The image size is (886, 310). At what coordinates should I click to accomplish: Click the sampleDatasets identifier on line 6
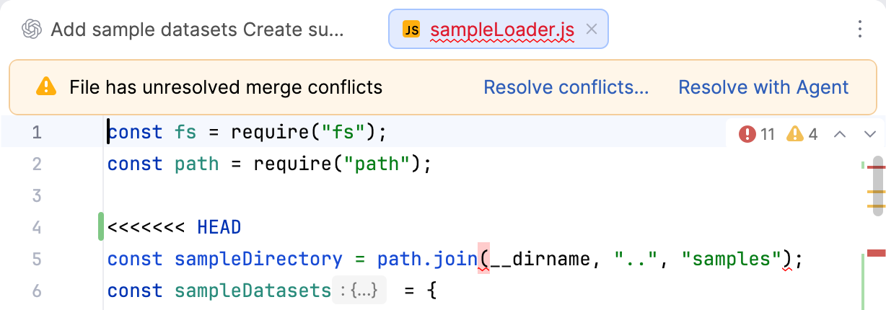point(253,291)
